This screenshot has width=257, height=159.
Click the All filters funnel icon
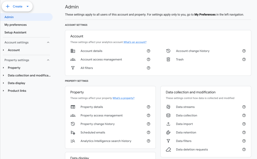coord(73,68)
